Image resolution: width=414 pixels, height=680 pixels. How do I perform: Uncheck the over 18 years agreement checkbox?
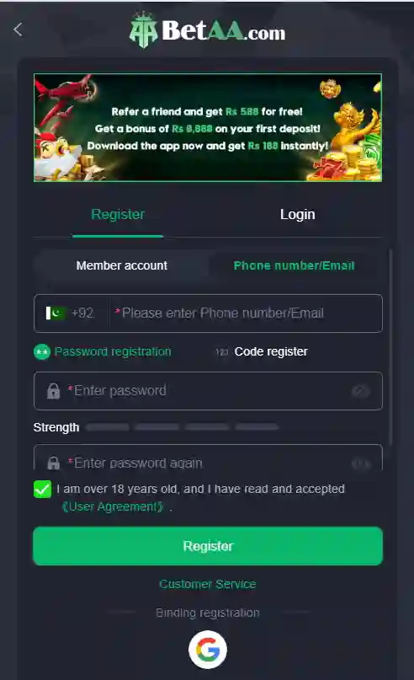click(x=42, y=490)
